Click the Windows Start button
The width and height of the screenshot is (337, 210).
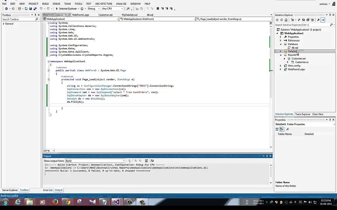[5, 202]
